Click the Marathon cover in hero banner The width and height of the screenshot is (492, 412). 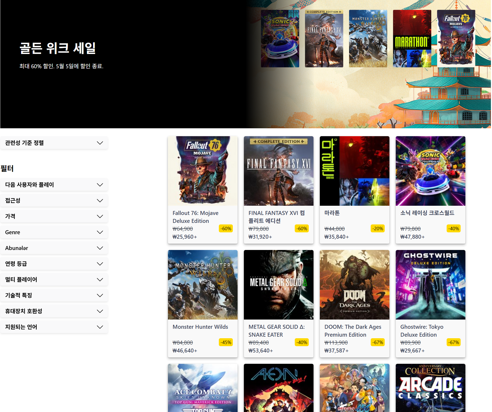point(412,38)
